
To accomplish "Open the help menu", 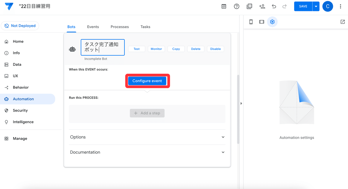I will [x=236, y=6].
